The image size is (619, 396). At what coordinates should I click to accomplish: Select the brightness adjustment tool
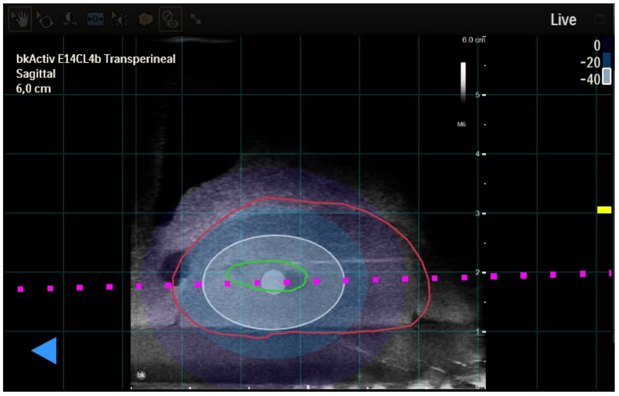pyautogui.click(x=120, y=19)
